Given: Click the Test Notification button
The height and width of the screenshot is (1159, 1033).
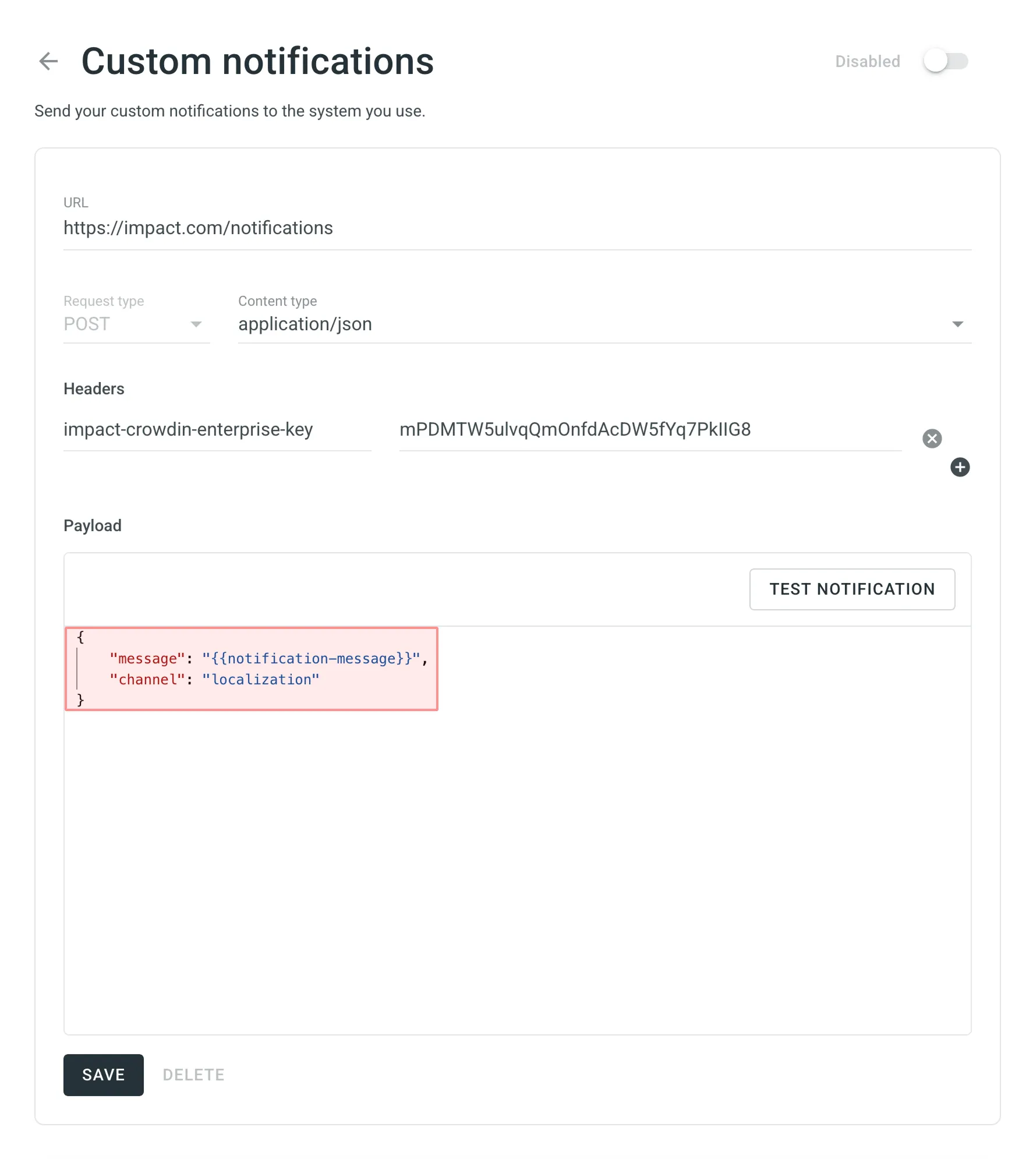Looking at the screenshot, I should pyautogui.click(x=851, y=589).
